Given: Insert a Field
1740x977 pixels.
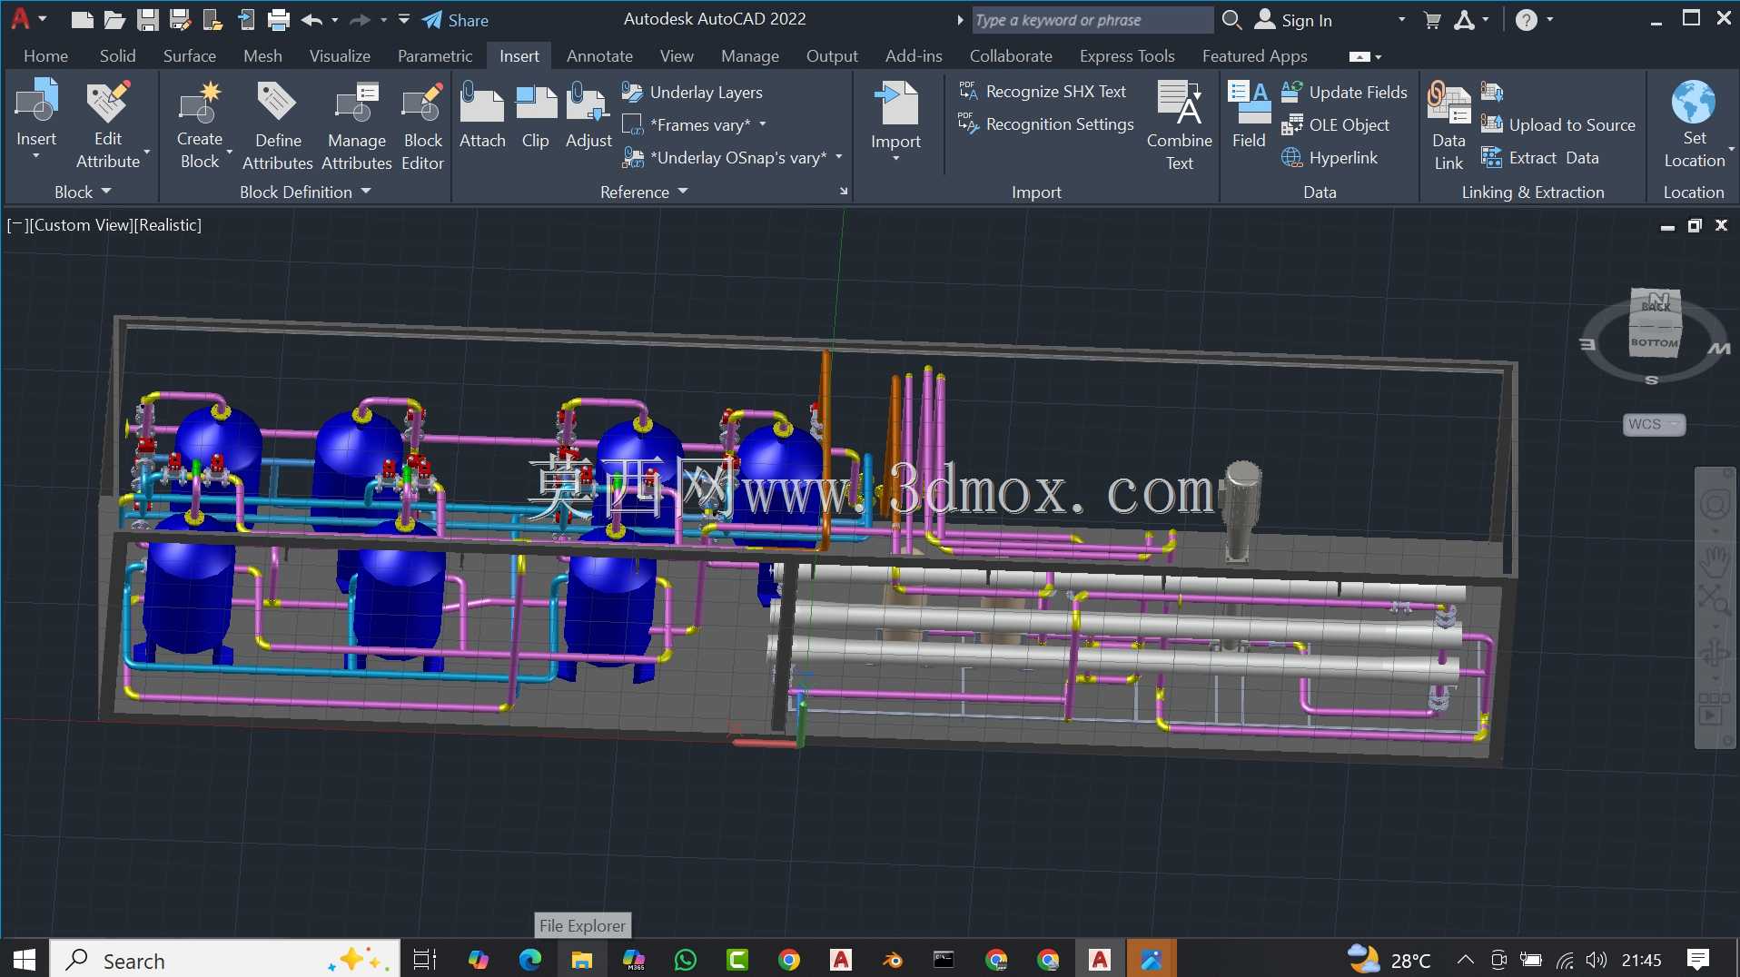Looking at the screenshot, I should coord(1249,115).
